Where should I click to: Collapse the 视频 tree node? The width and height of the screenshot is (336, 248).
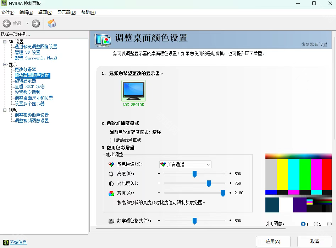5,110
